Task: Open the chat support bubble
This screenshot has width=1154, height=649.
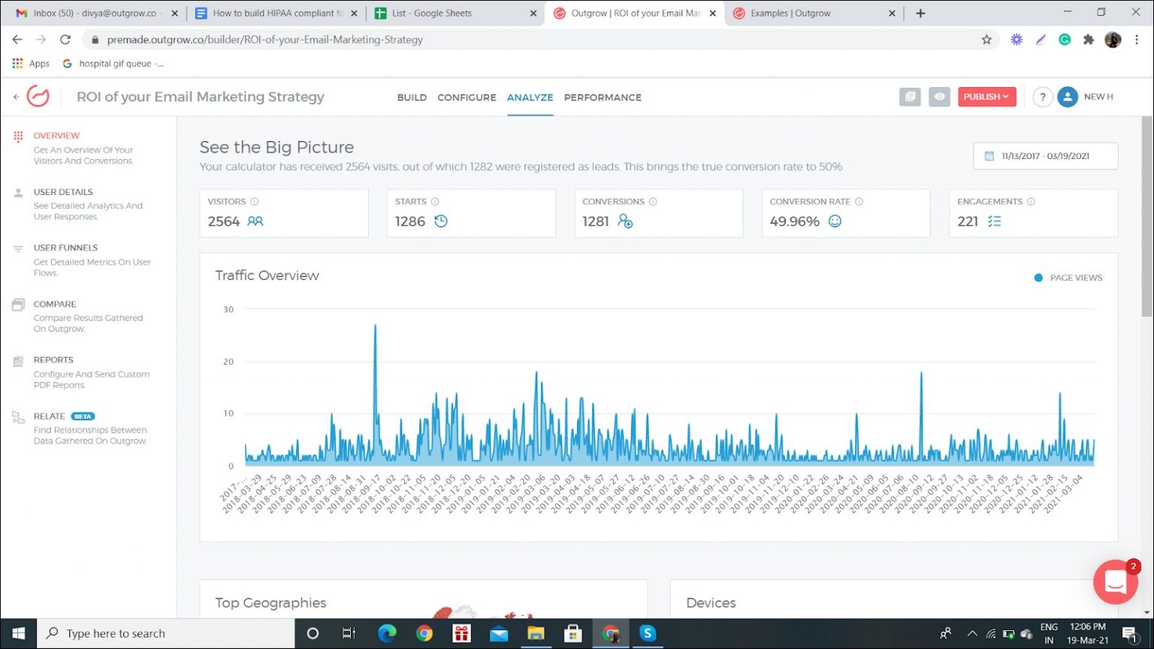Action: (1115, 581)
